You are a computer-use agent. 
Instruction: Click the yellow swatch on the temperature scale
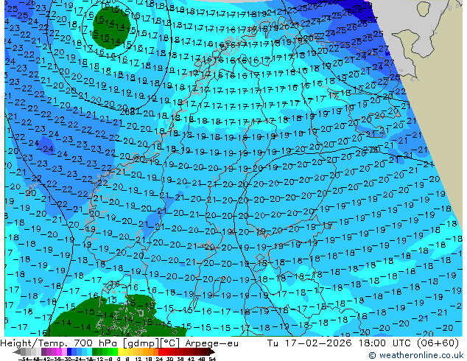click(x=120, y=351)
